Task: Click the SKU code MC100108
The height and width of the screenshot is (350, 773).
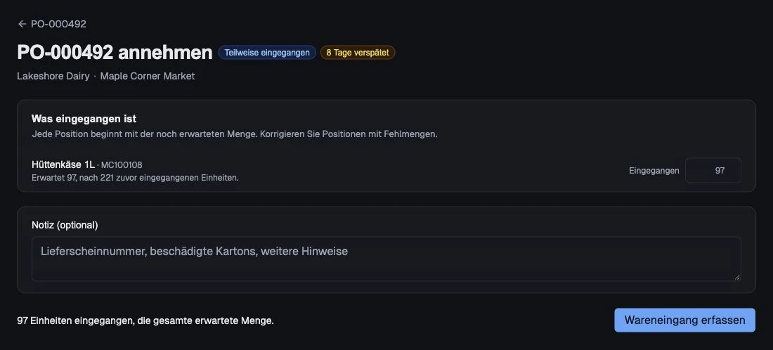Action: [122, 165]
